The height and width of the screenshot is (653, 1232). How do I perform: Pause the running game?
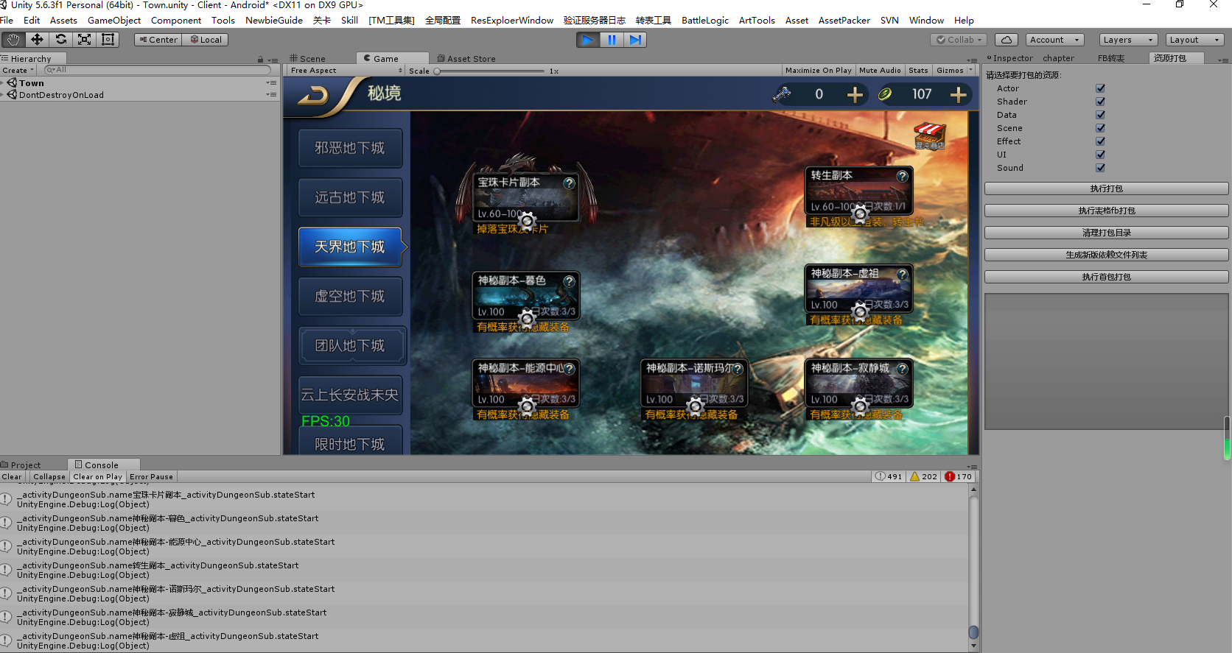pyautogui.click(x=612, y=40)
